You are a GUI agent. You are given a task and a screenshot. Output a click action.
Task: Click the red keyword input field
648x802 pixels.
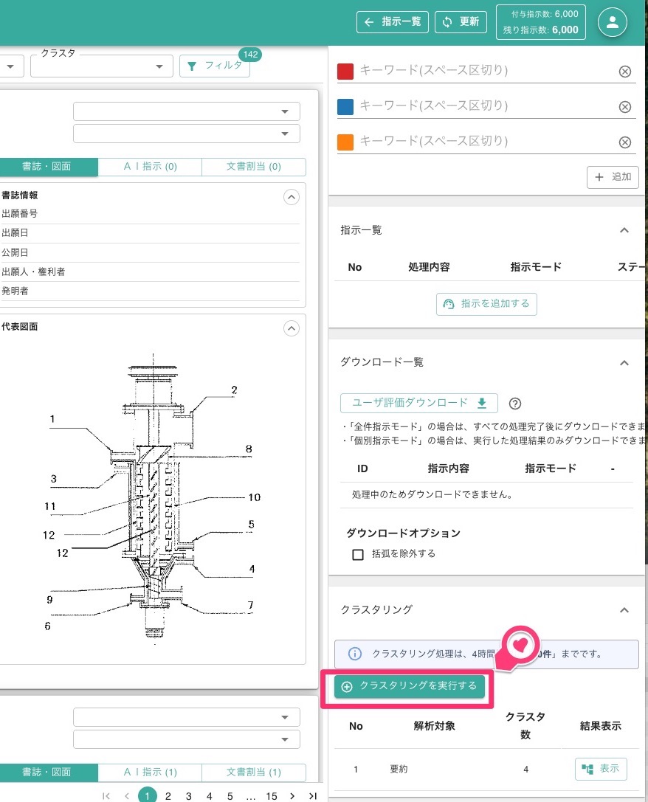pyautogui.click(x=486, y=71)
